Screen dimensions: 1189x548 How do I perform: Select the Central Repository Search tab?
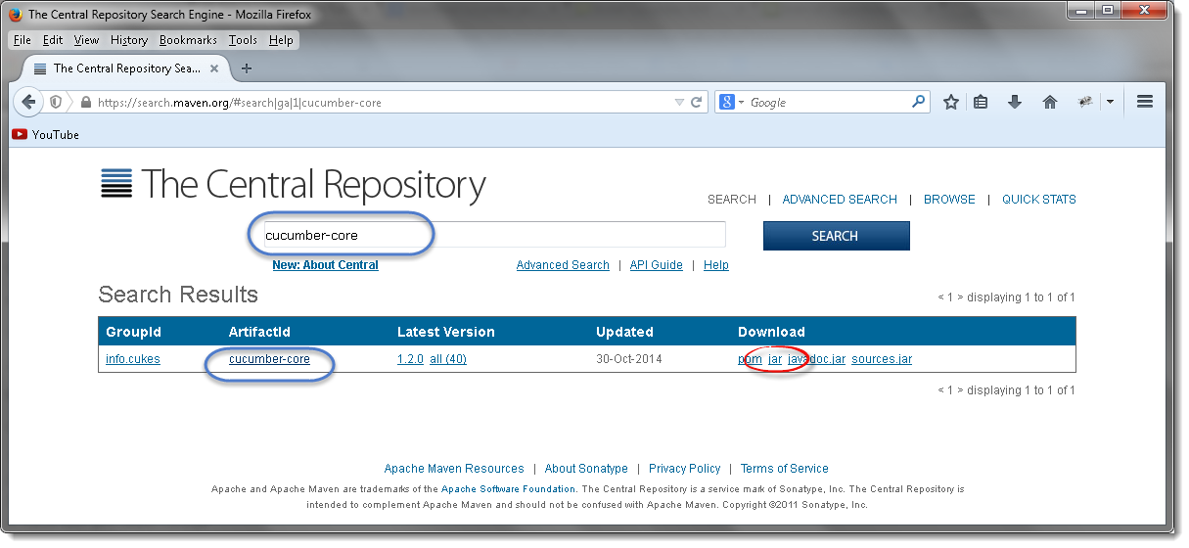click(124, 68)
